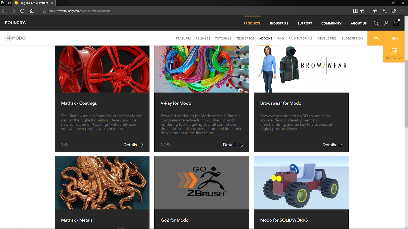Screen dimensions: 408x229
Task: Click the GoZ for Modo title
Action: pos(175,220)
